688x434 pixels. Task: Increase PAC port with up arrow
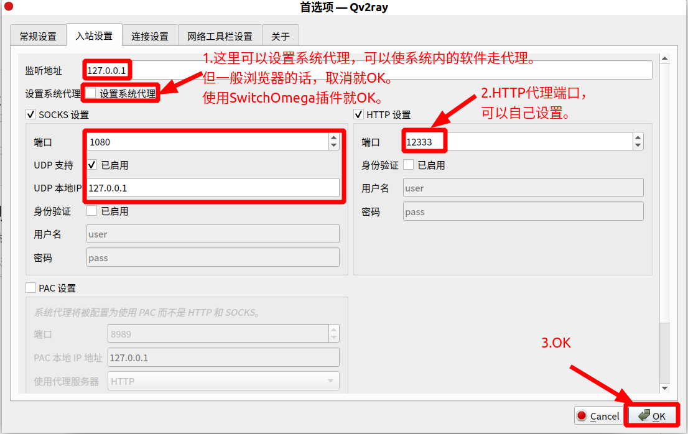[x=334, y=329]
